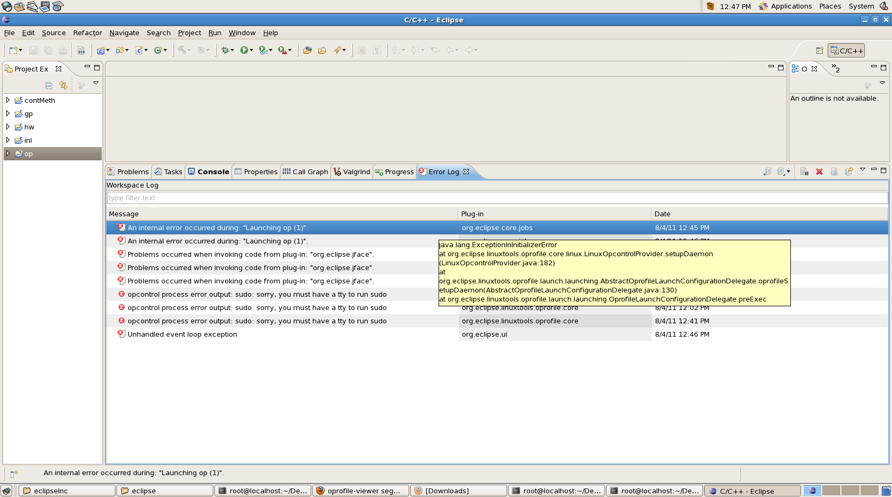Expand the contMeth project
Viewport: 892px width, 497px height.
click(x=8, y=100)
